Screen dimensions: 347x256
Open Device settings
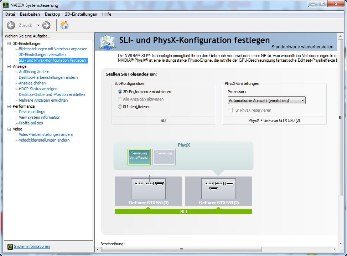pos(32,112)
